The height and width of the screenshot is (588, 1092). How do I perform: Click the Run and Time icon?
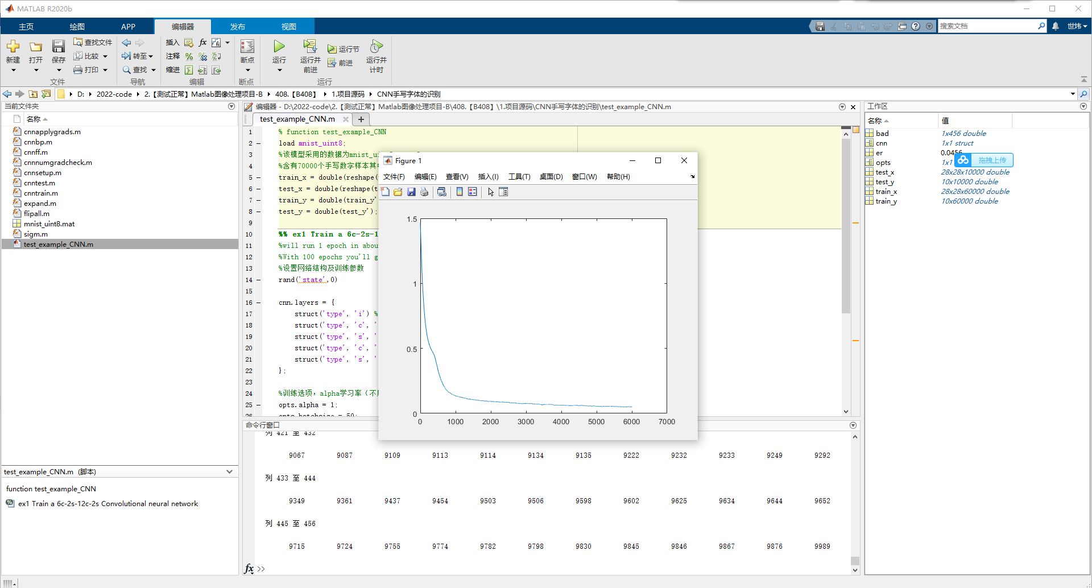376,46
